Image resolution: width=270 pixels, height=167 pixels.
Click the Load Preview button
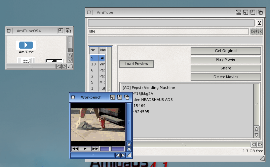pos(136,64)
